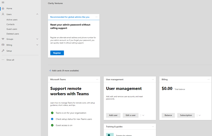The image size is (212, 136).
Task: Click the Clarity Ventures organization name
Action: point(55,3)
